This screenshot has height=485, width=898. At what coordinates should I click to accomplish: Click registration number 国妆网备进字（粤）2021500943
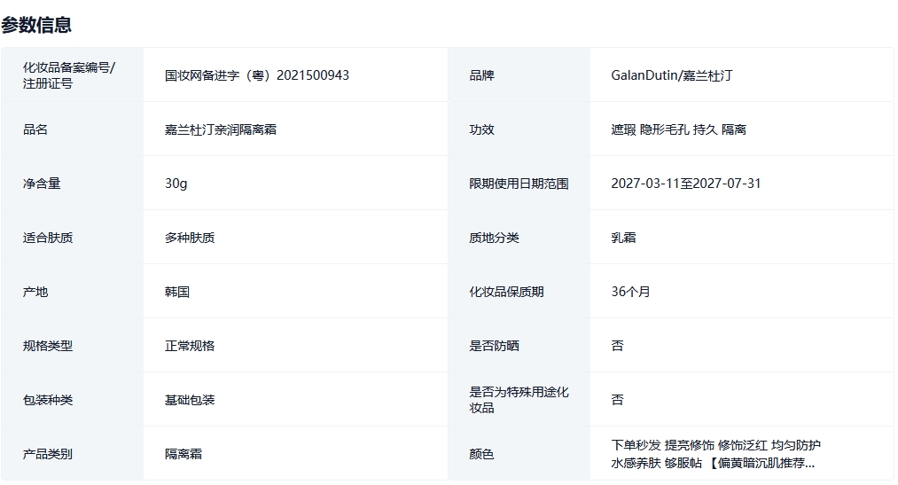[257, 75]
